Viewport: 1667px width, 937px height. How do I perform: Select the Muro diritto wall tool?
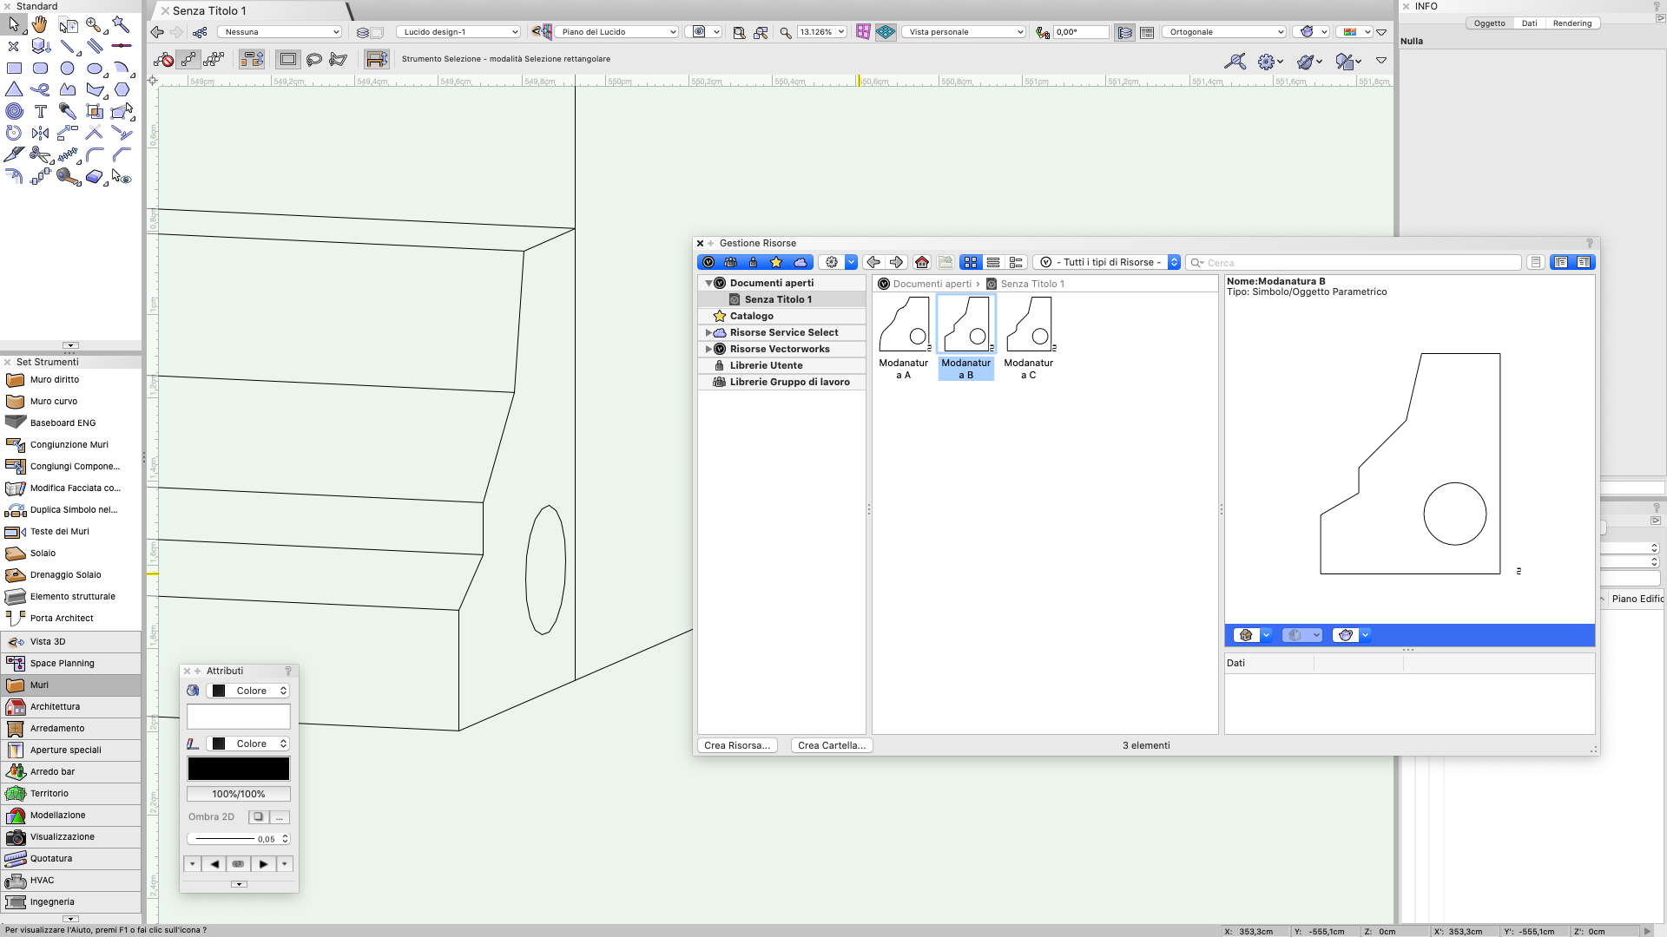pyautogui.click(x=54, y=378)
